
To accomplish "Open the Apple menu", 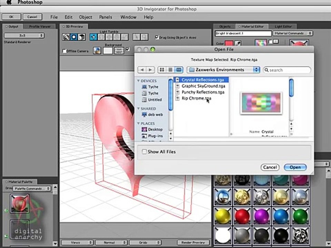I will pos(9,2).
